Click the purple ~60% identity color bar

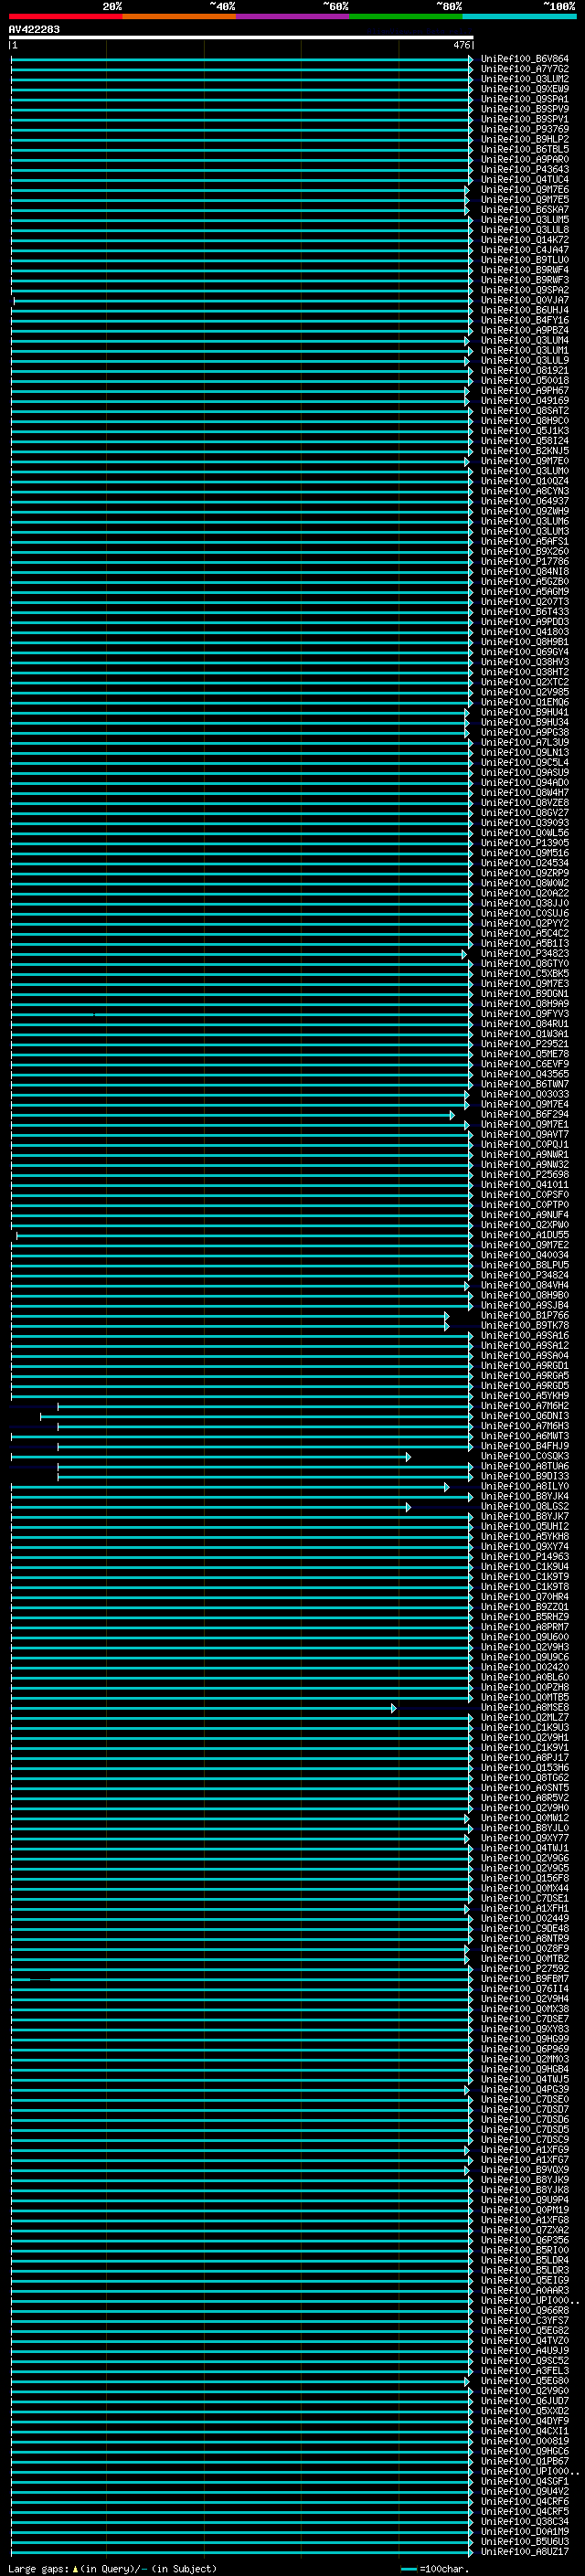coord(293,16)
